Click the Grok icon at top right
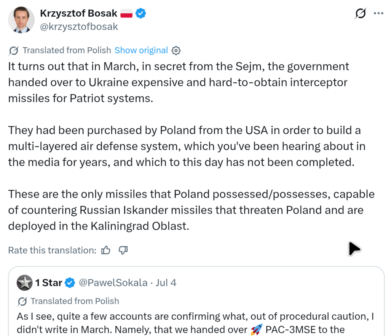This screenshot has width=389, height=336. 360,13
